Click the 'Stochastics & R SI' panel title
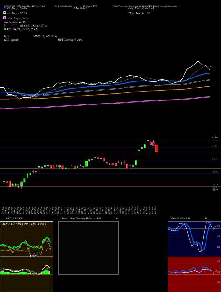 point(189,219)
